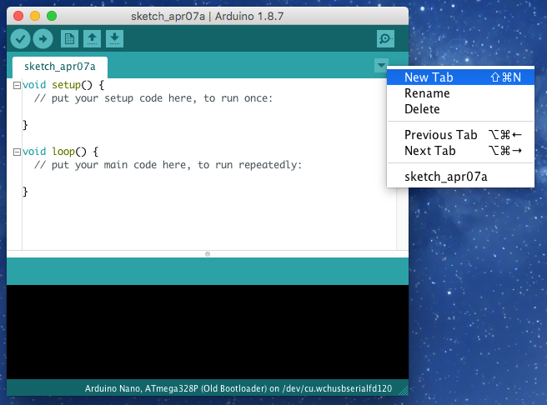Close the Arduino window with red button
This screenshot has width=547, height=405.
point(18,16)
